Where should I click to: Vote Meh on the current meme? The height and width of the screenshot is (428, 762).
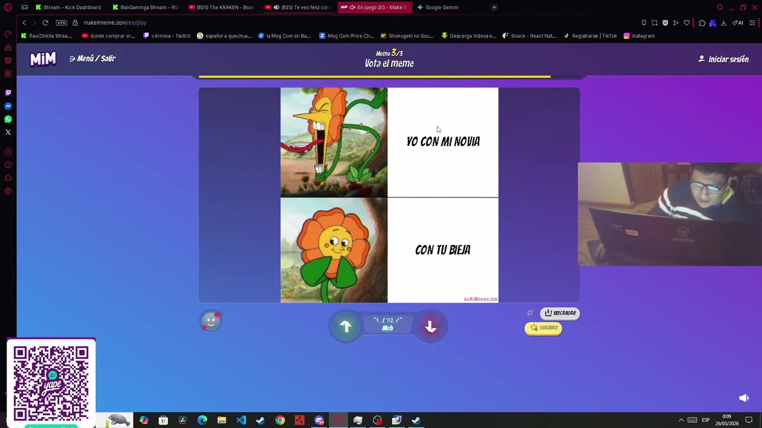[388, 325]
